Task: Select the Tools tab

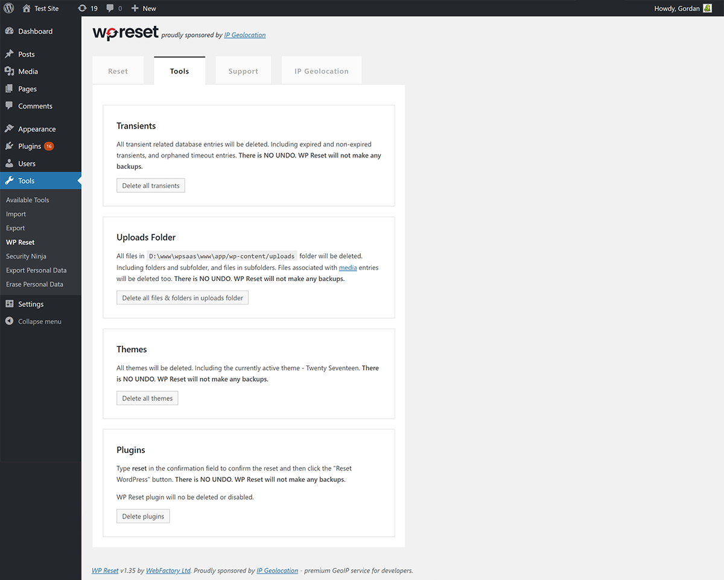Action: (179, 71)
